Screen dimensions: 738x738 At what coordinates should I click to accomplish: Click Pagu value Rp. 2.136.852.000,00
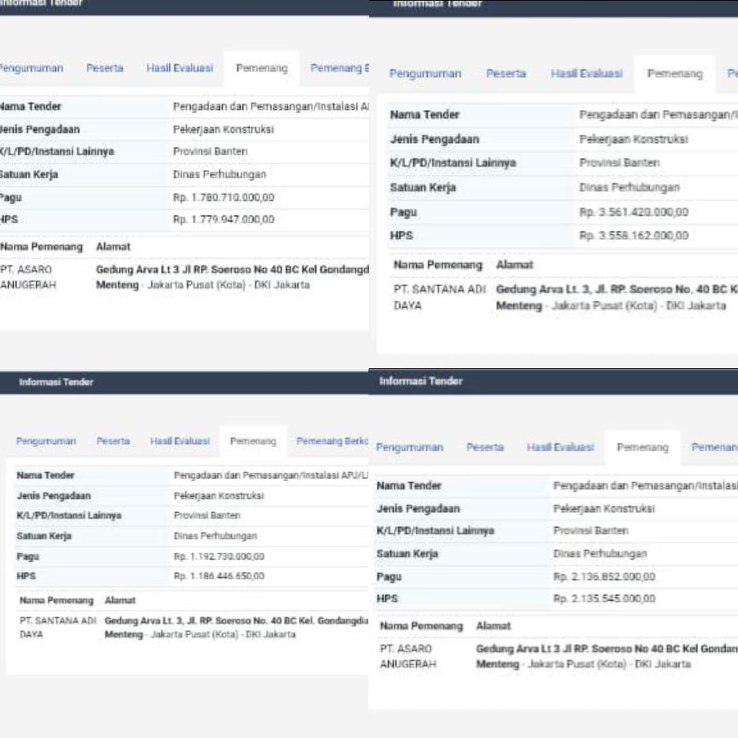pos(604,577)
